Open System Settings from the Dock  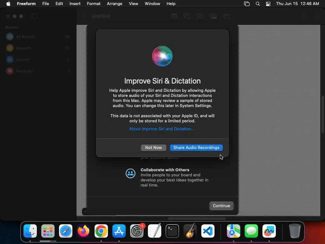[137, 231]
